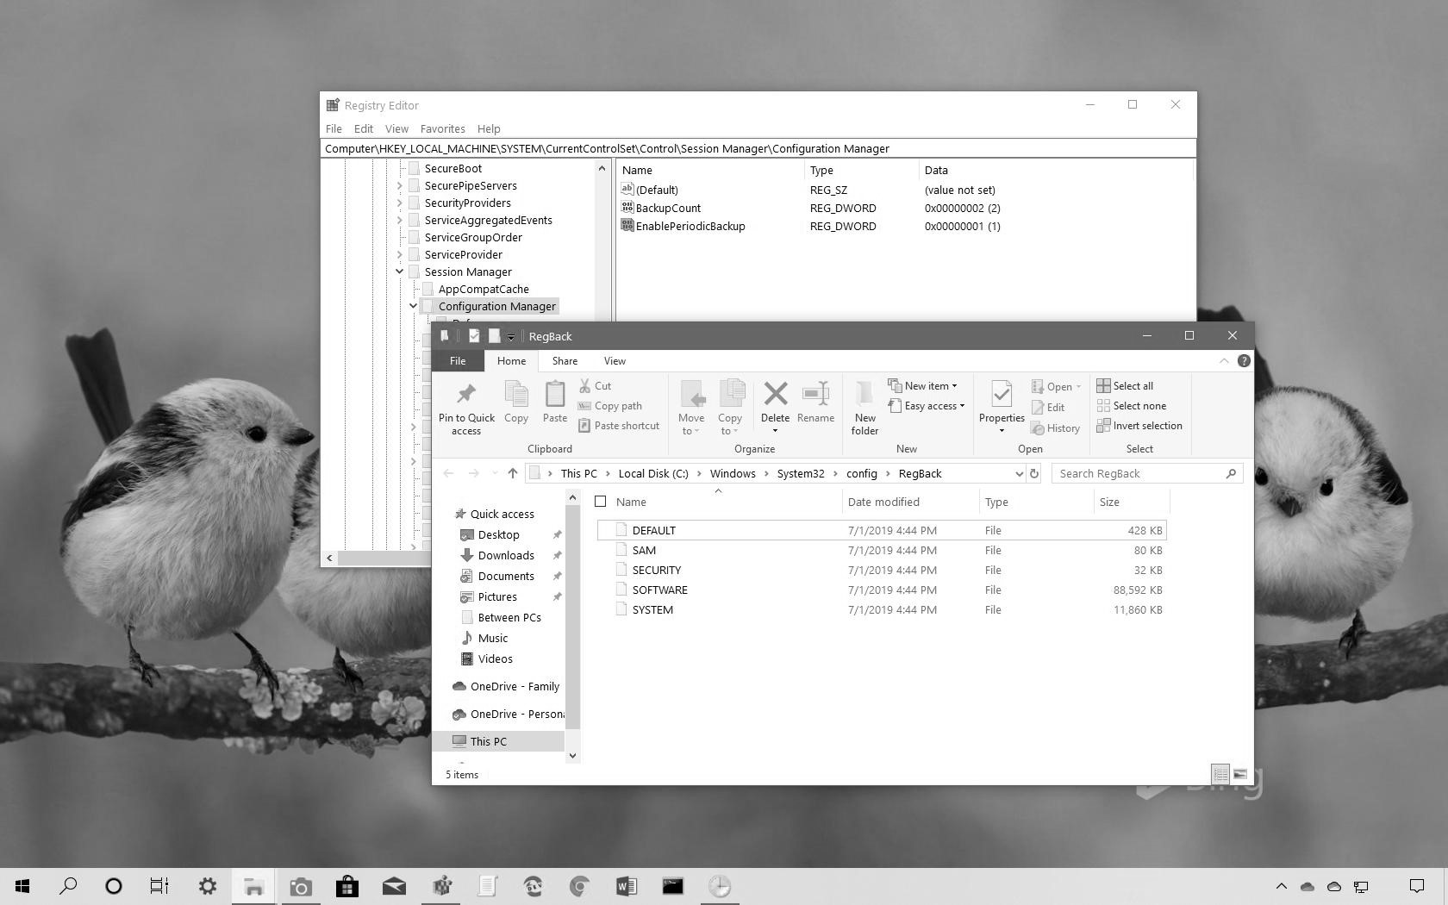Click the Copy ribbon button
The image size is (1448, 905).
[516, 403]
